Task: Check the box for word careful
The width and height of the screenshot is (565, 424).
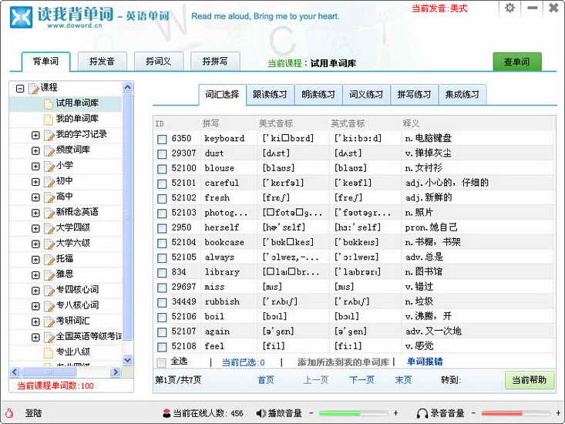Action: [162, 183]
